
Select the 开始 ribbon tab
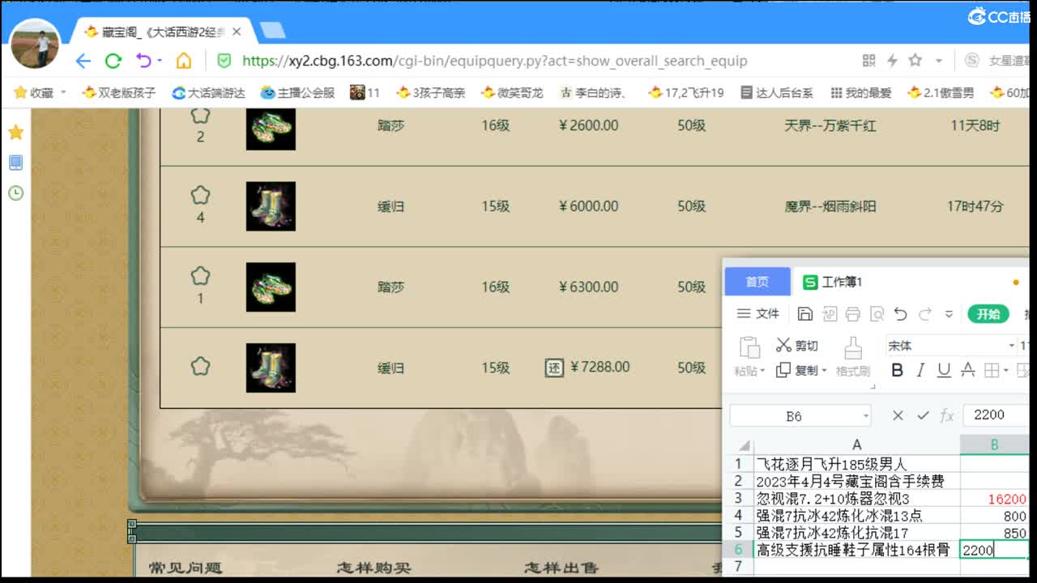click(988, 314)
